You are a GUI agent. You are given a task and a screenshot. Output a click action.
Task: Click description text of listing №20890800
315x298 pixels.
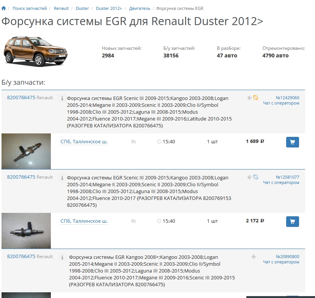coord(152,271)
